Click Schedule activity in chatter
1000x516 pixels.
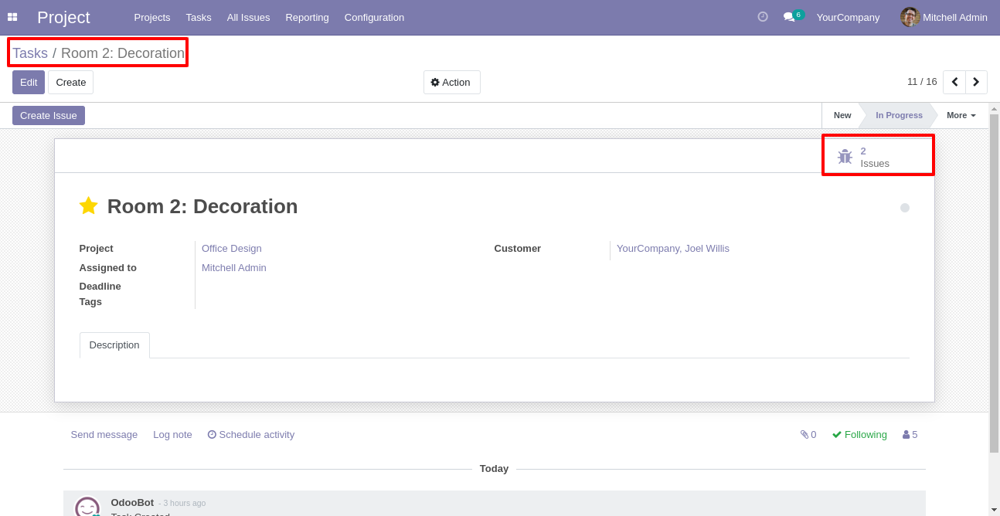(x=251, y=434)
